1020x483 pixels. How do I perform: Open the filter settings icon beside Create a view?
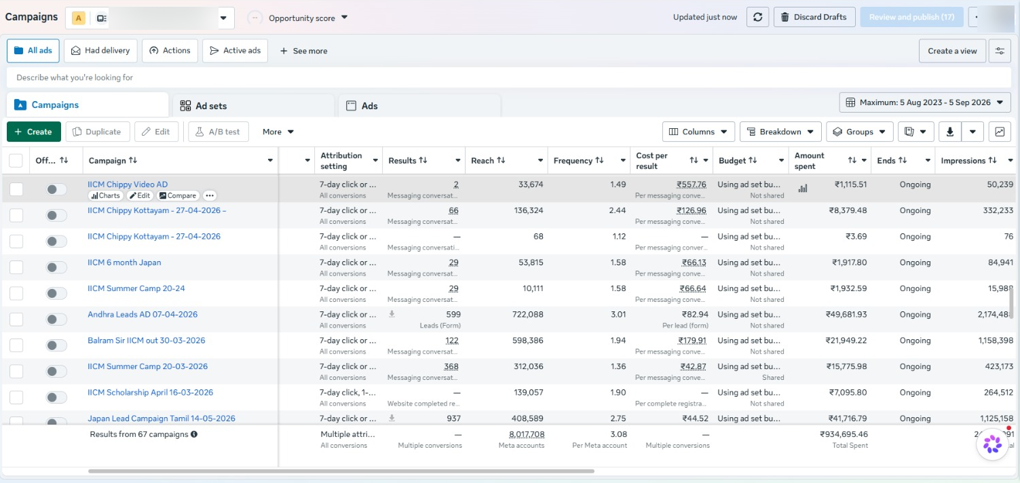tap(999, 51)
